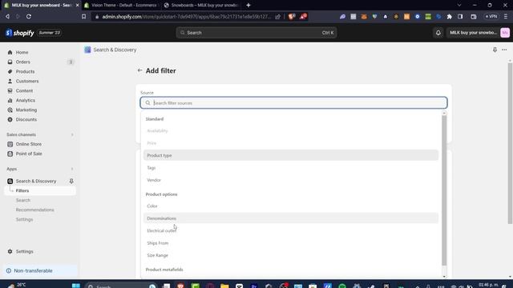The height and width of the screenshot is (288, 513).
Task: Reload the browser page
Action: click(x=29, y=16)
